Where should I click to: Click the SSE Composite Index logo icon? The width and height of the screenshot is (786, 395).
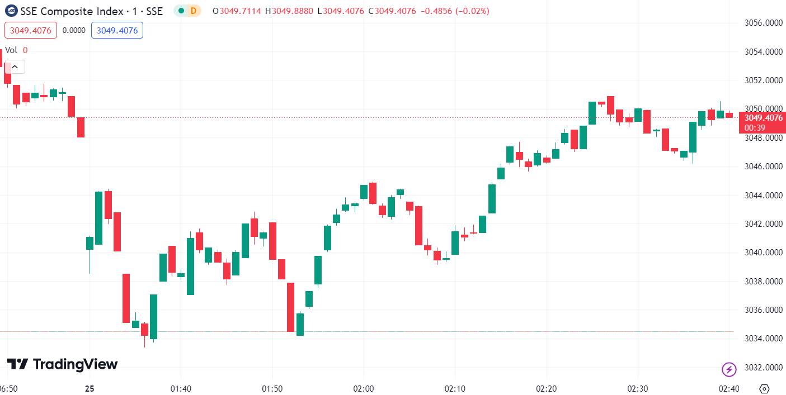point(11,11)
